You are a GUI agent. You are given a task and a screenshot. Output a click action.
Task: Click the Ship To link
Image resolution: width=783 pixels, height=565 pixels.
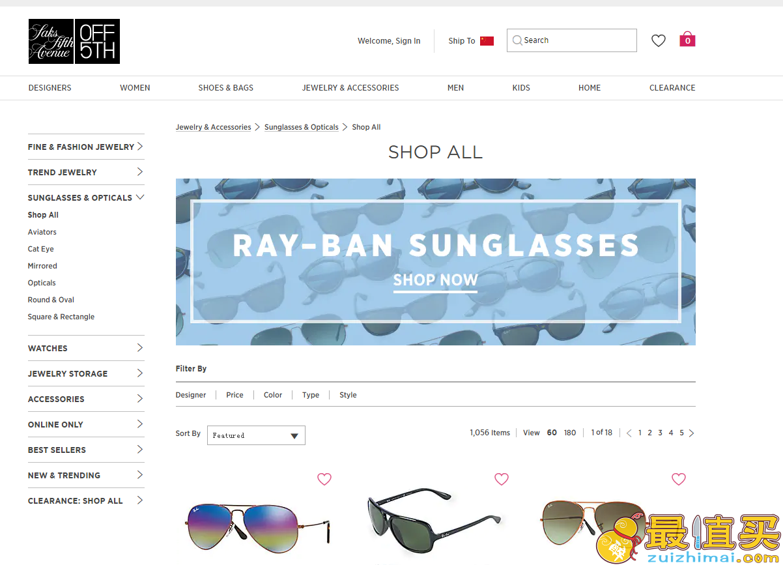(462, 41)
